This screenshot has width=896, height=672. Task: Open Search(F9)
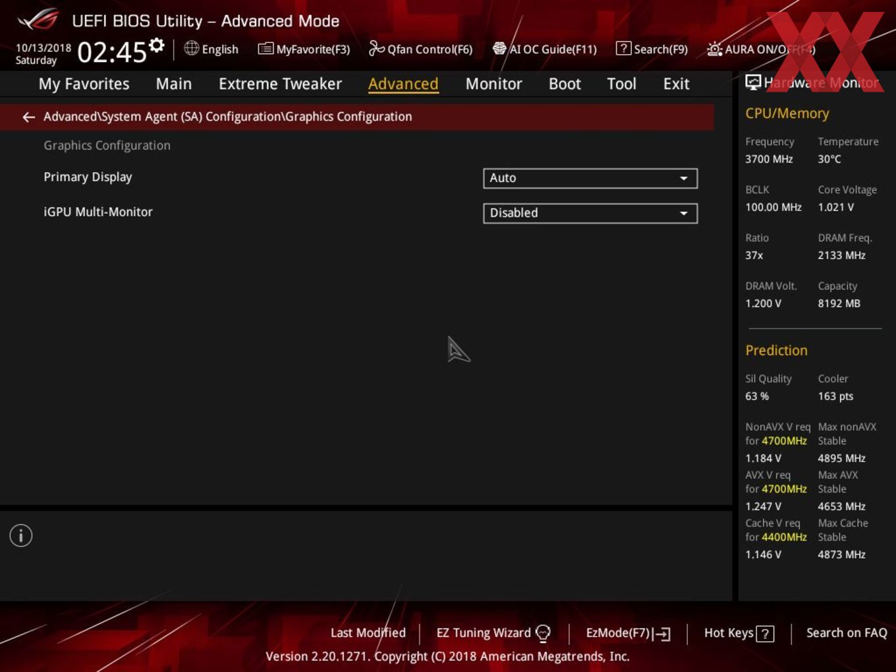(x=652, y=49)
